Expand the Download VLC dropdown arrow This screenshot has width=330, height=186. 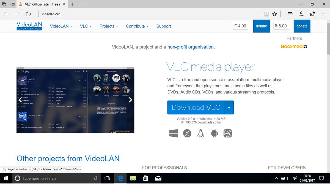pos(229,107)
